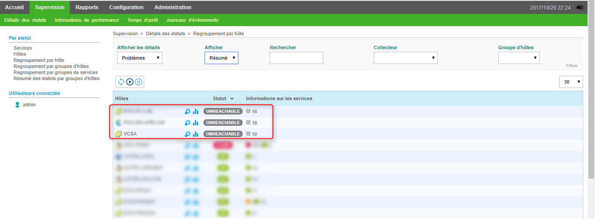Screen dimensions: 595x219
Task: Go to Journaux d'évènements submenu
Action: [x=192, y=20]
